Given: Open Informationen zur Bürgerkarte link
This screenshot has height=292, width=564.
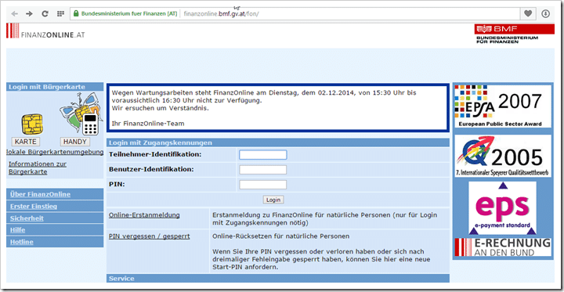Looking at the screenshot, I should tap(38, 168).
